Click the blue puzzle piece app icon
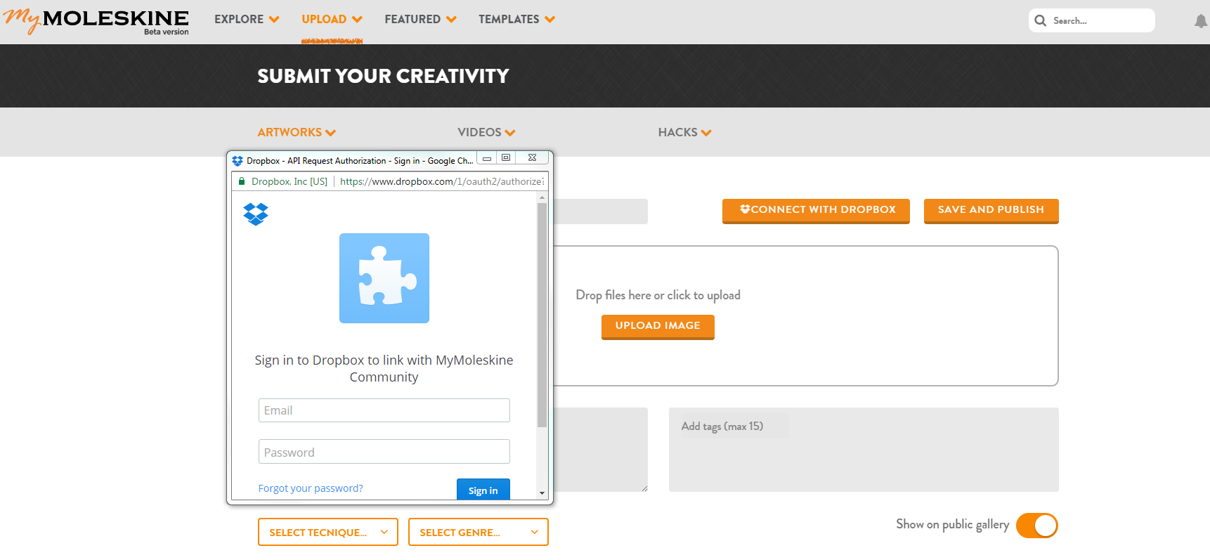 click(384, 278)
